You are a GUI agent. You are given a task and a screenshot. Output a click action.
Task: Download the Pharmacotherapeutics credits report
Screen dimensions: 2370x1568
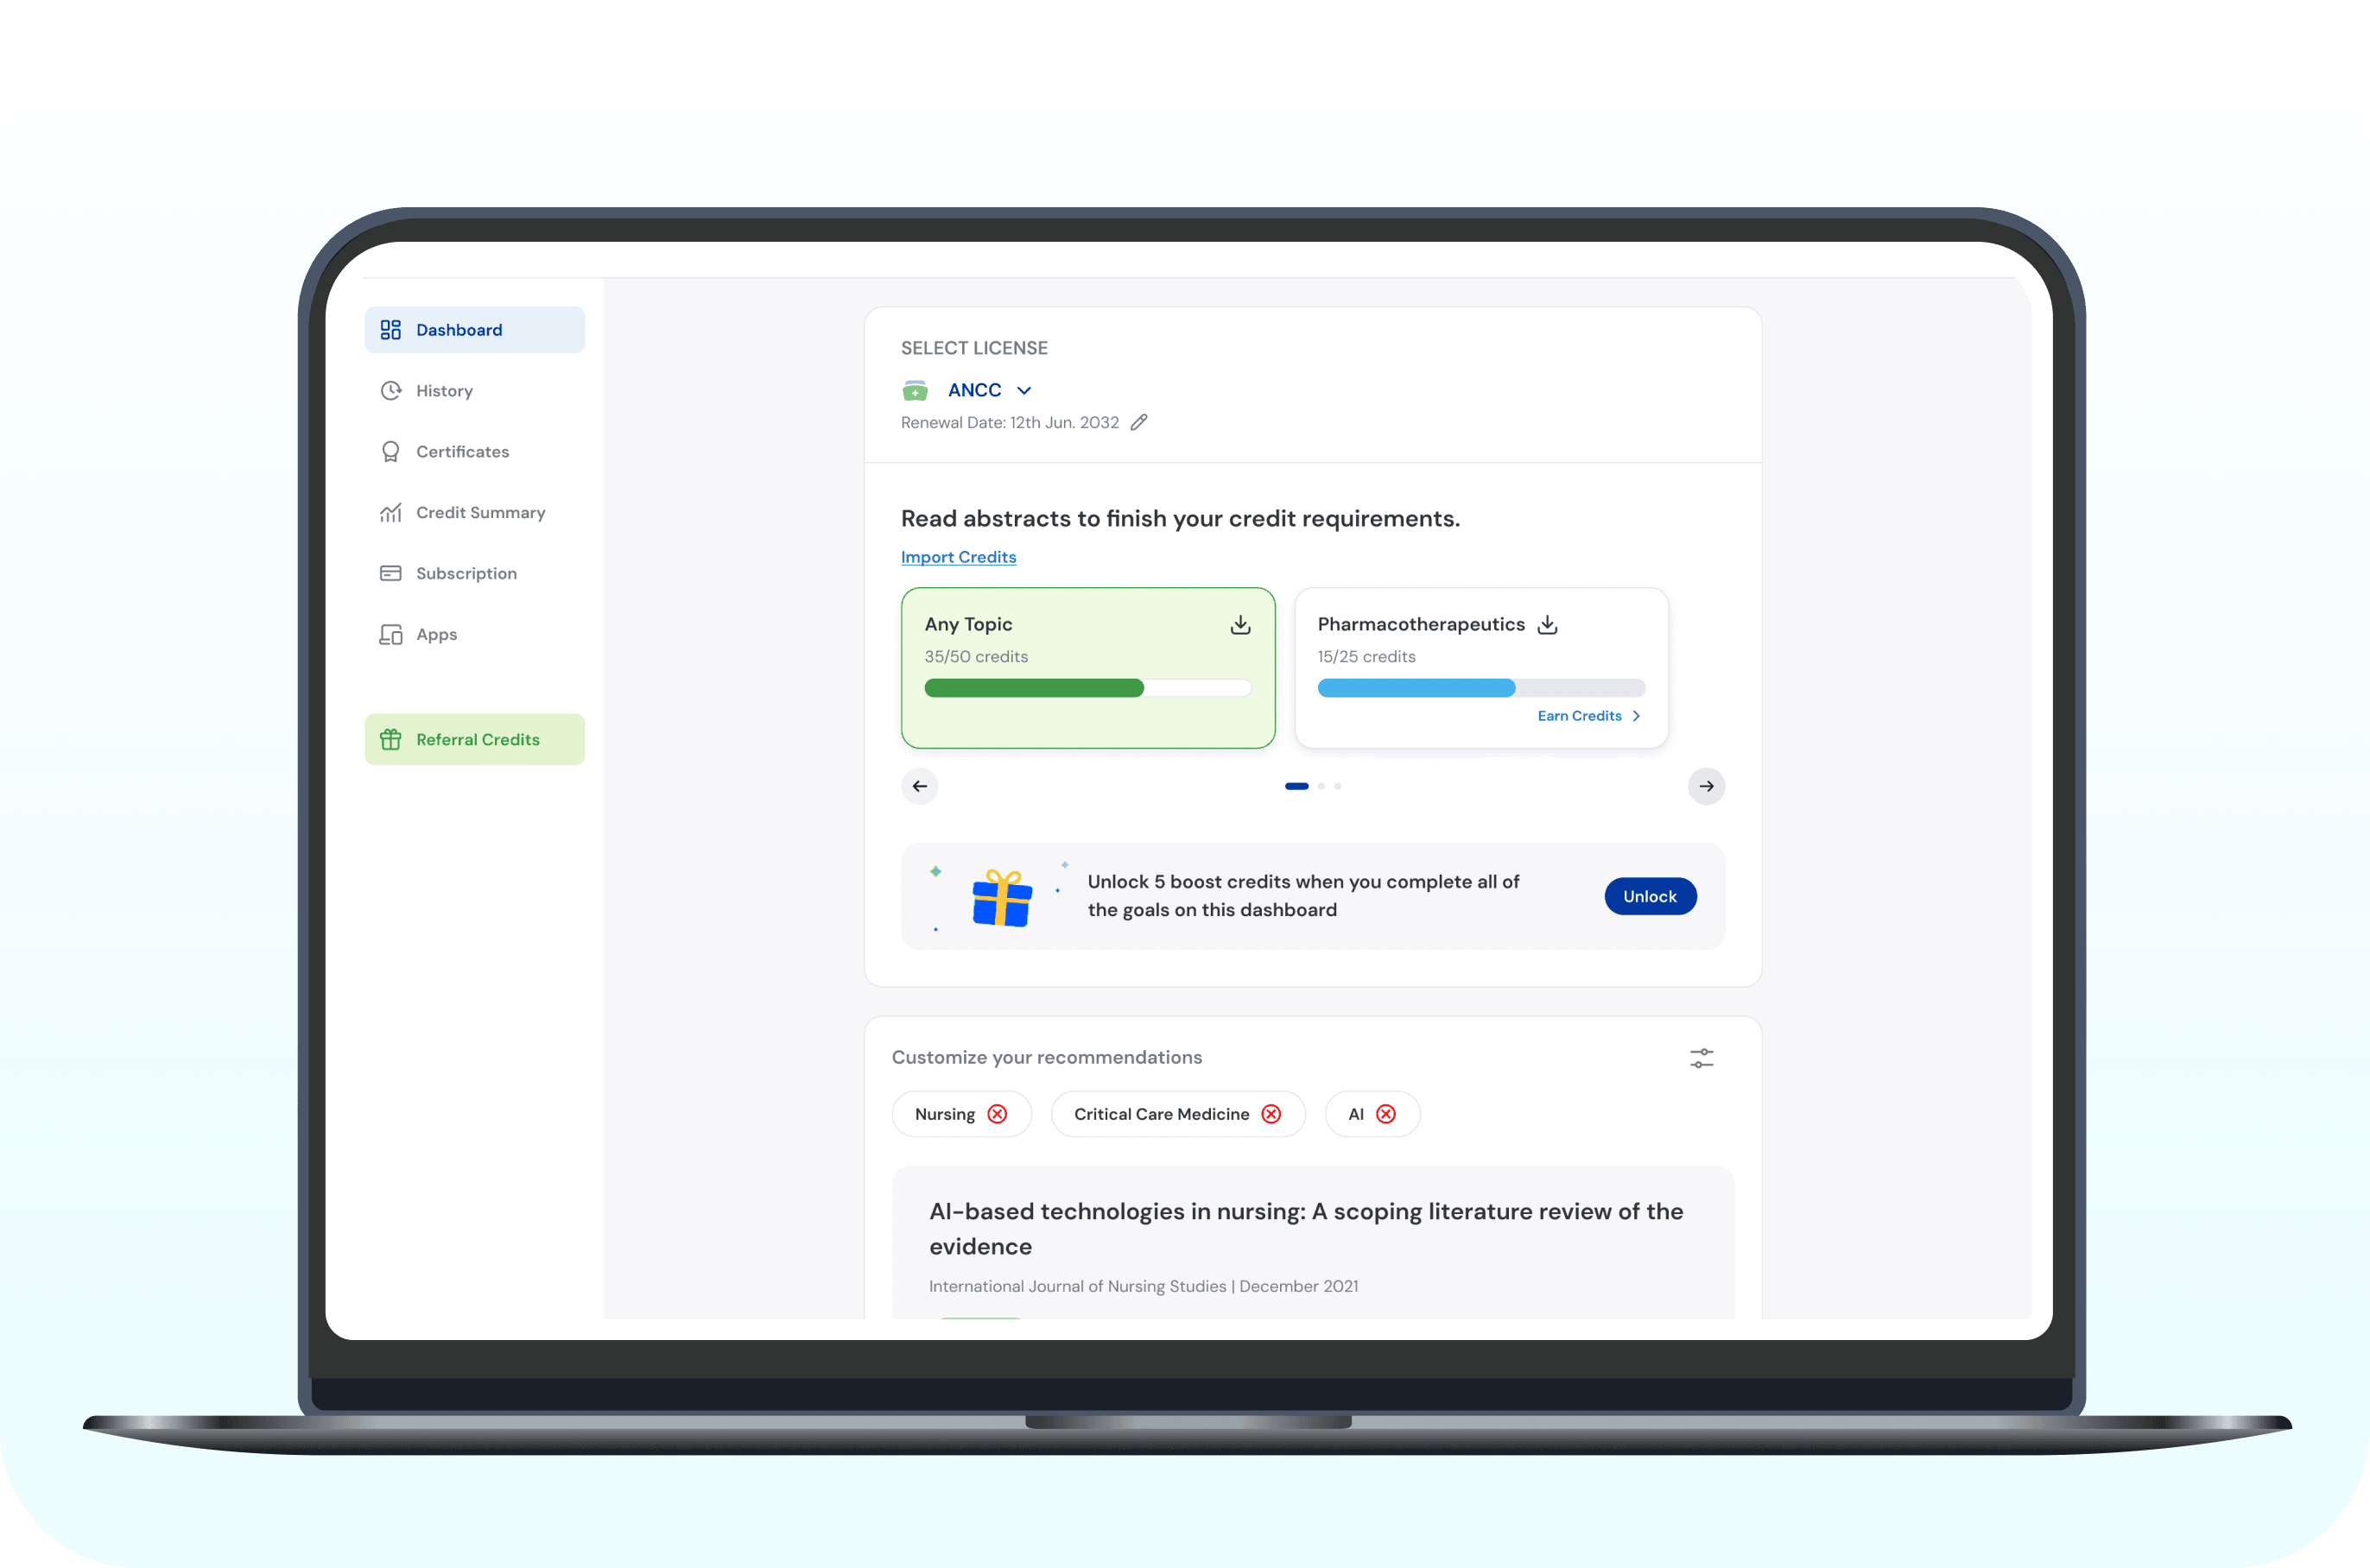(x=1547, y=623)
